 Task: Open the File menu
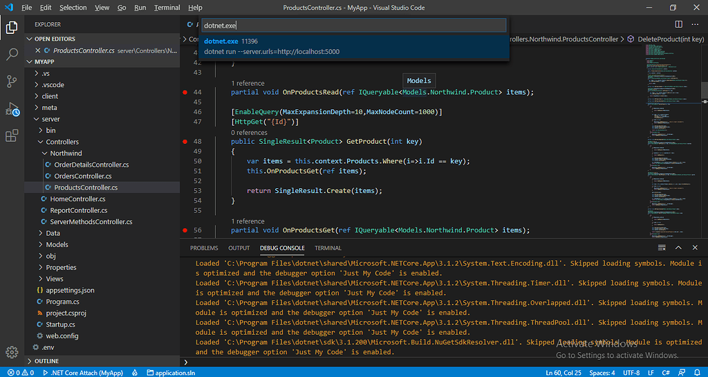pyautogui.click(x=27, y=8)
